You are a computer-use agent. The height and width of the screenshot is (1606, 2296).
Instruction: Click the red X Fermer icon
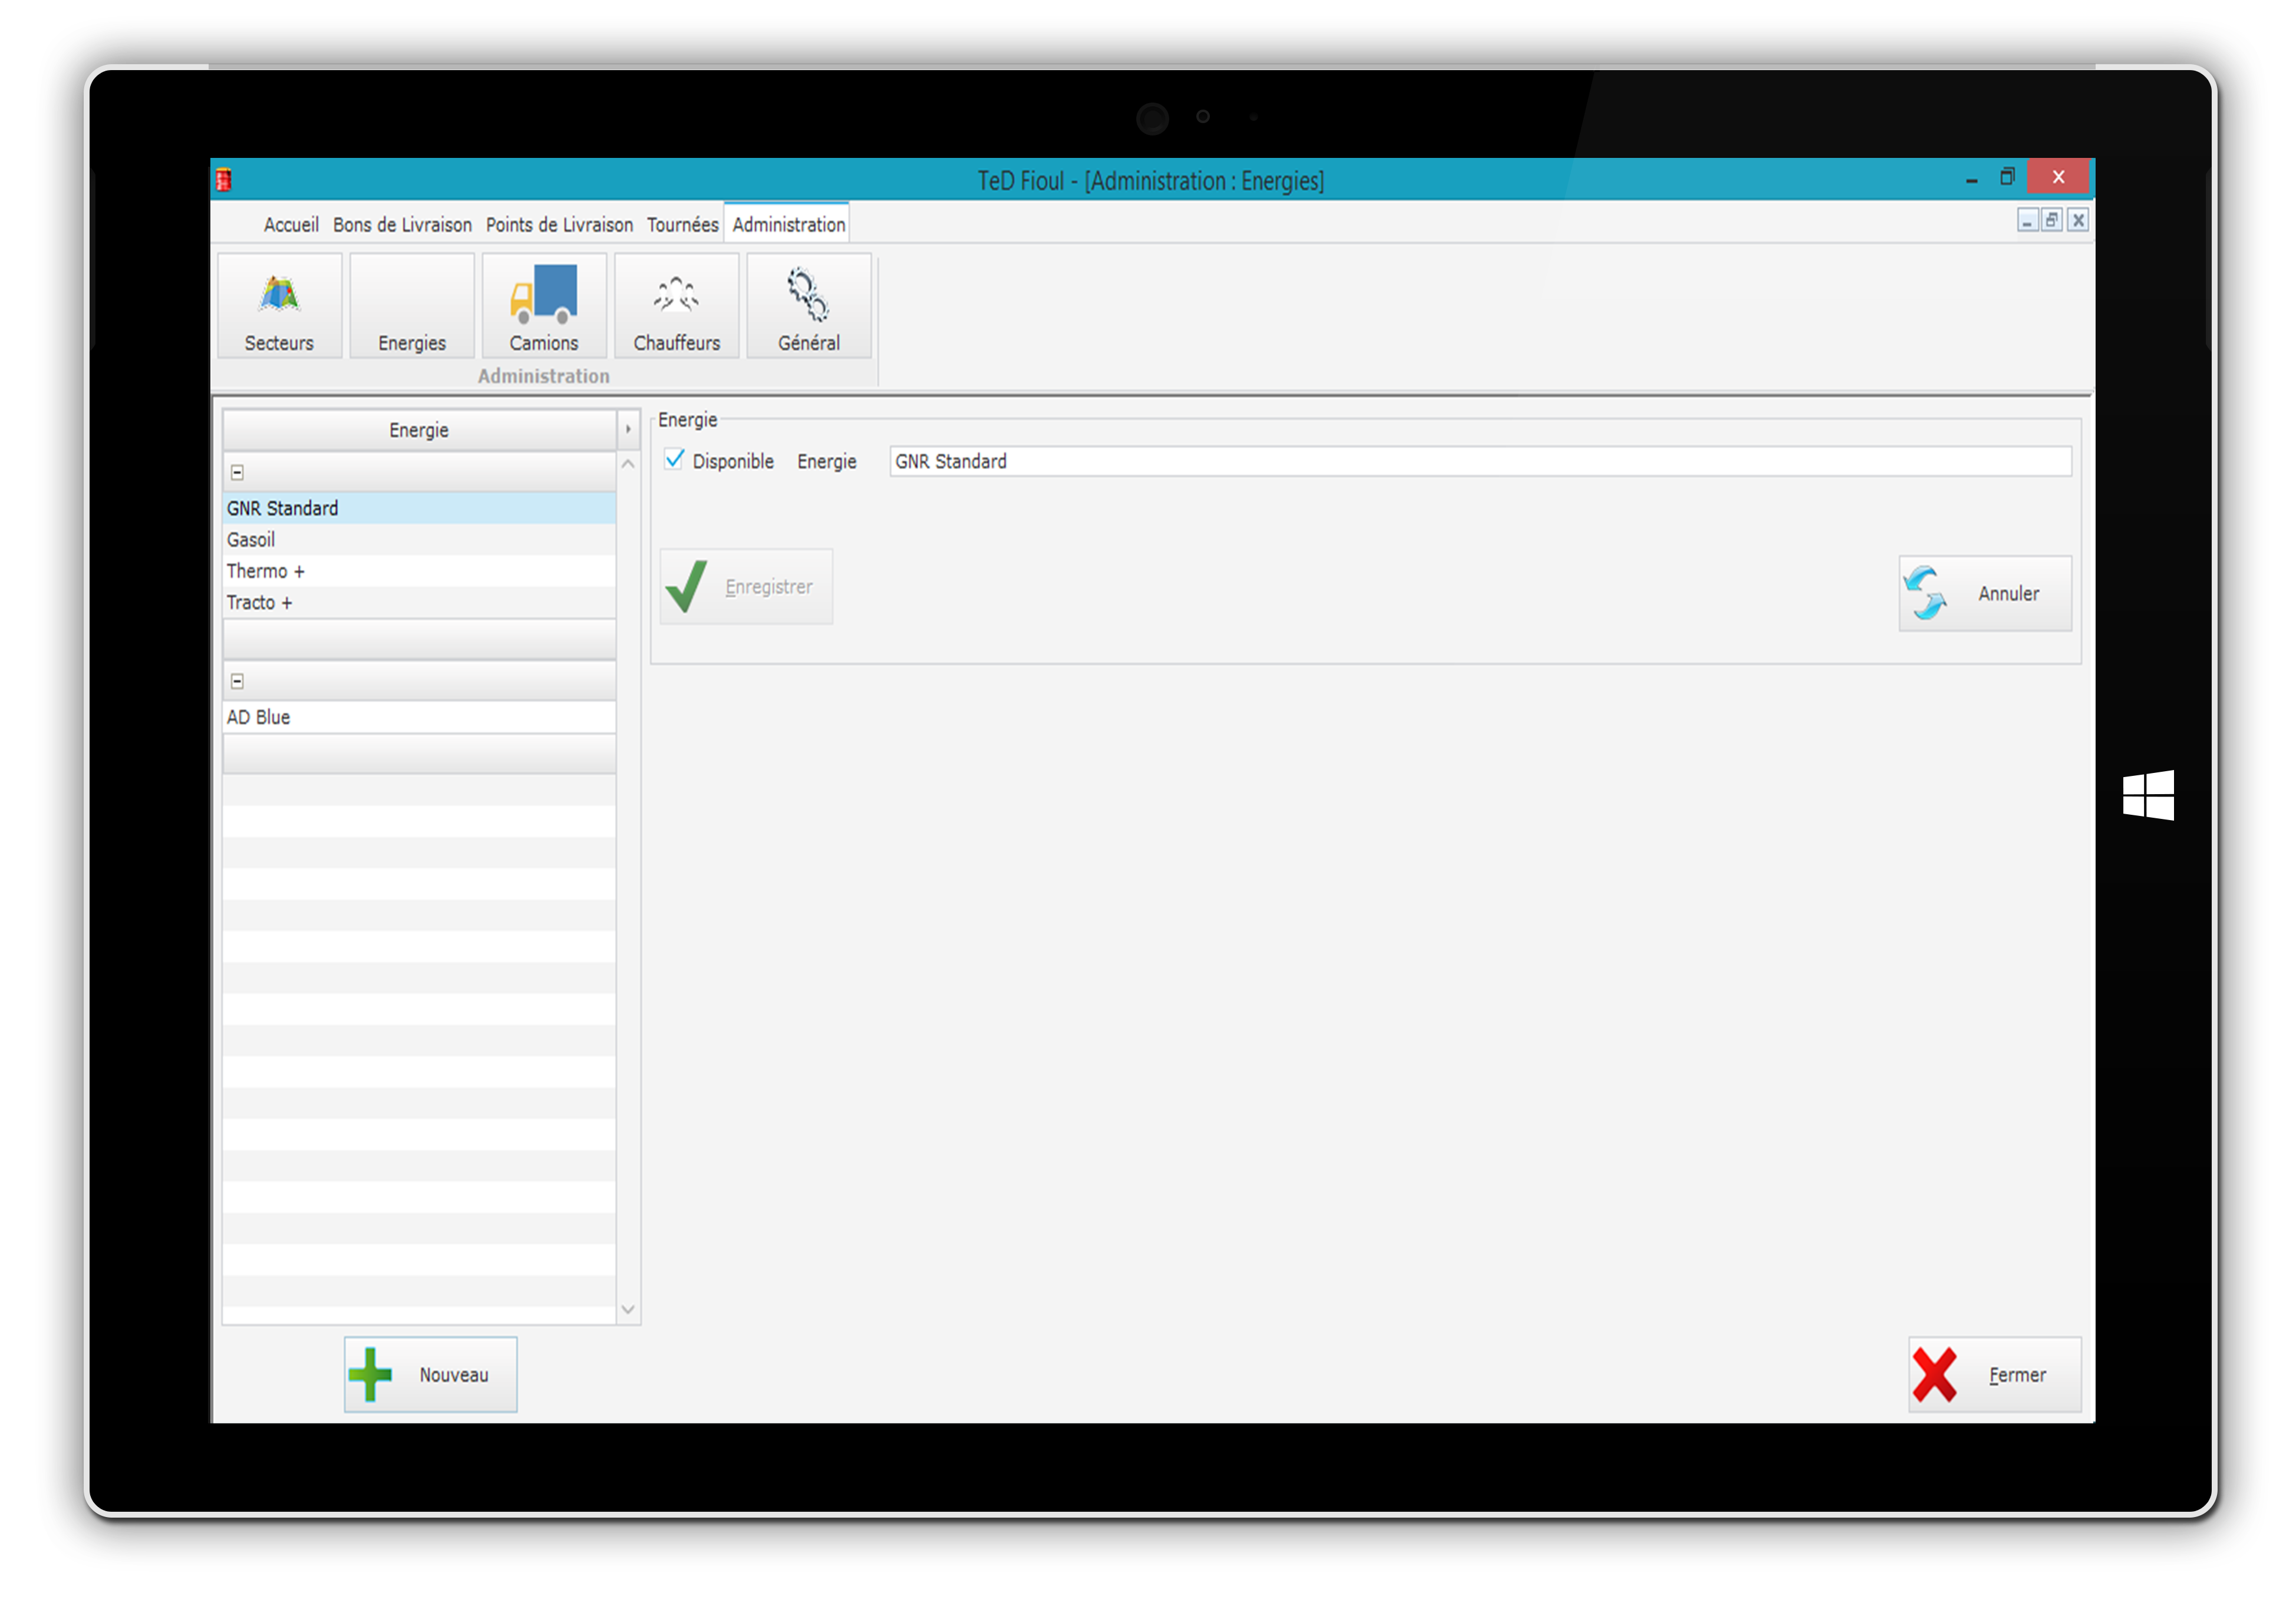tap(1934, 1374)
